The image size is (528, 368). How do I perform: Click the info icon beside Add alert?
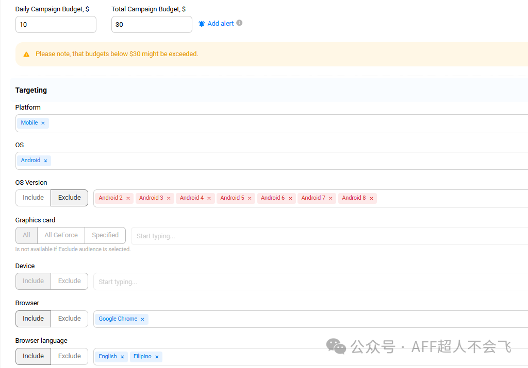coord(239,23)
